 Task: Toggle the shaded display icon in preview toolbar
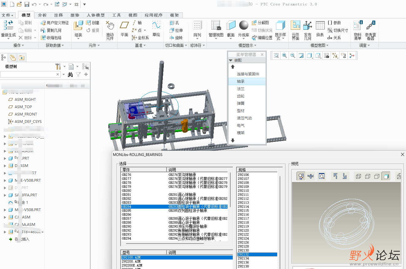[386, 176]
